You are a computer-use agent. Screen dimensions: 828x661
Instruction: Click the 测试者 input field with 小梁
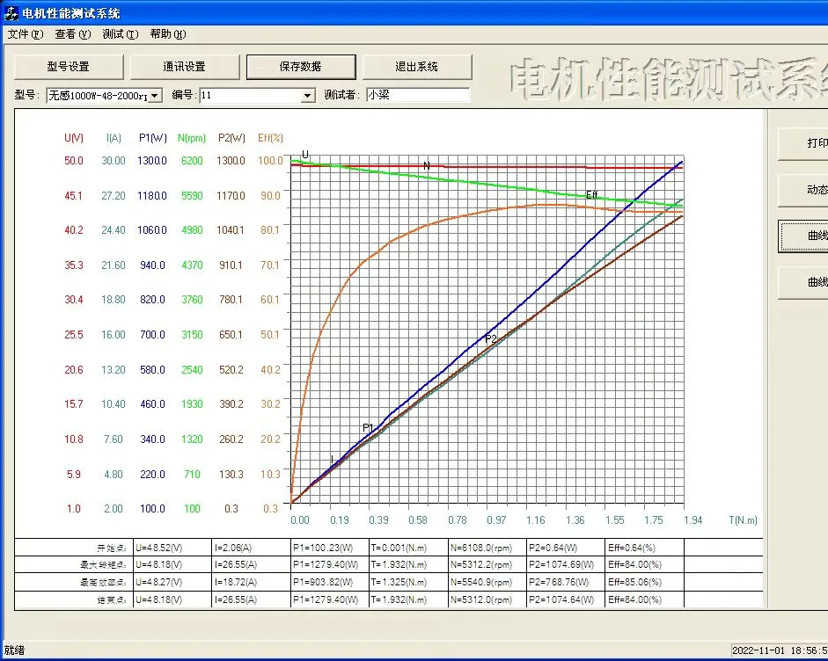point(418,95)
